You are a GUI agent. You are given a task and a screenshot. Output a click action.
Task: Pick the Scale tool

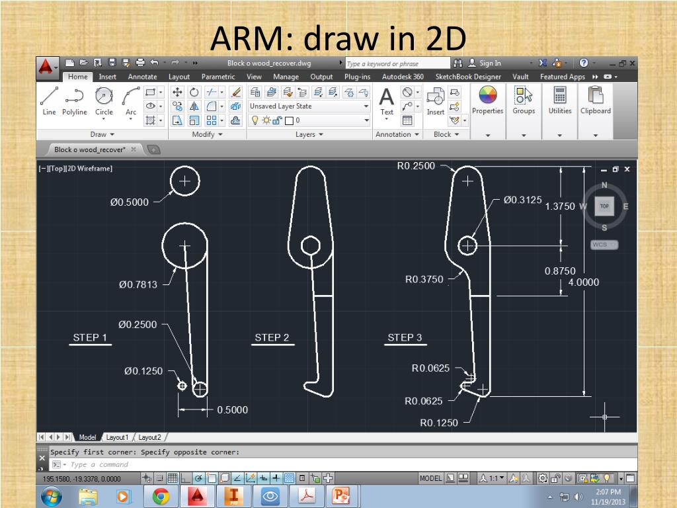coord(194,120)
